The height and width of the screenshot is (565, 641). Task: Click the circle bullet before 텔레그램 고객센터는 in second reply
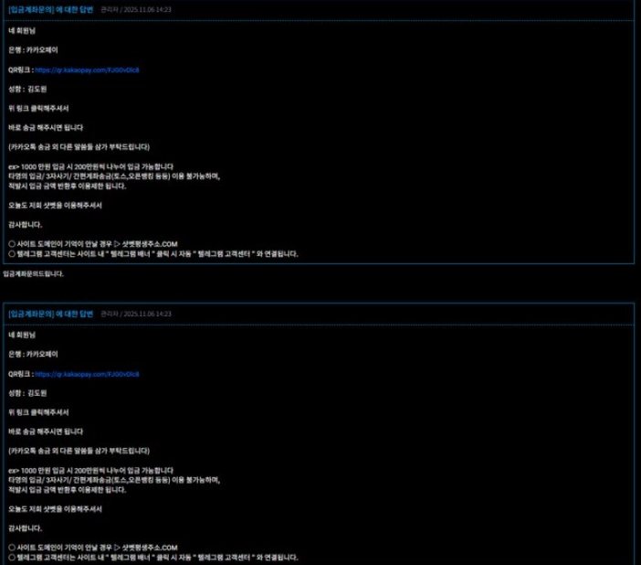pos(11,558)
